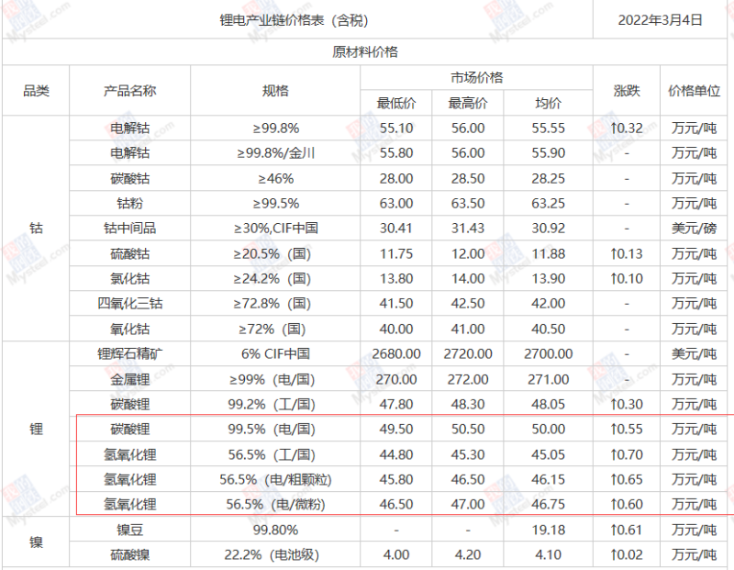The width and height of the screenshot is (734, 570).
Task: Click the date 2022年3月4日
Action: coord(661,18)
